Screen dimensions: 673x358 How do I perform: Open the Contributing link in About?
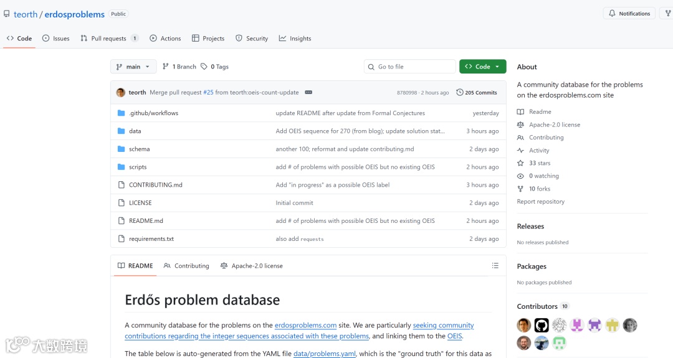(x=540, y=137)
